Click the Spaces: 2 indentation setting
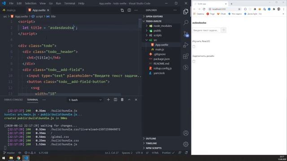Image resolution: width=287 pixels, height=161 pixels. pos(127,153)
